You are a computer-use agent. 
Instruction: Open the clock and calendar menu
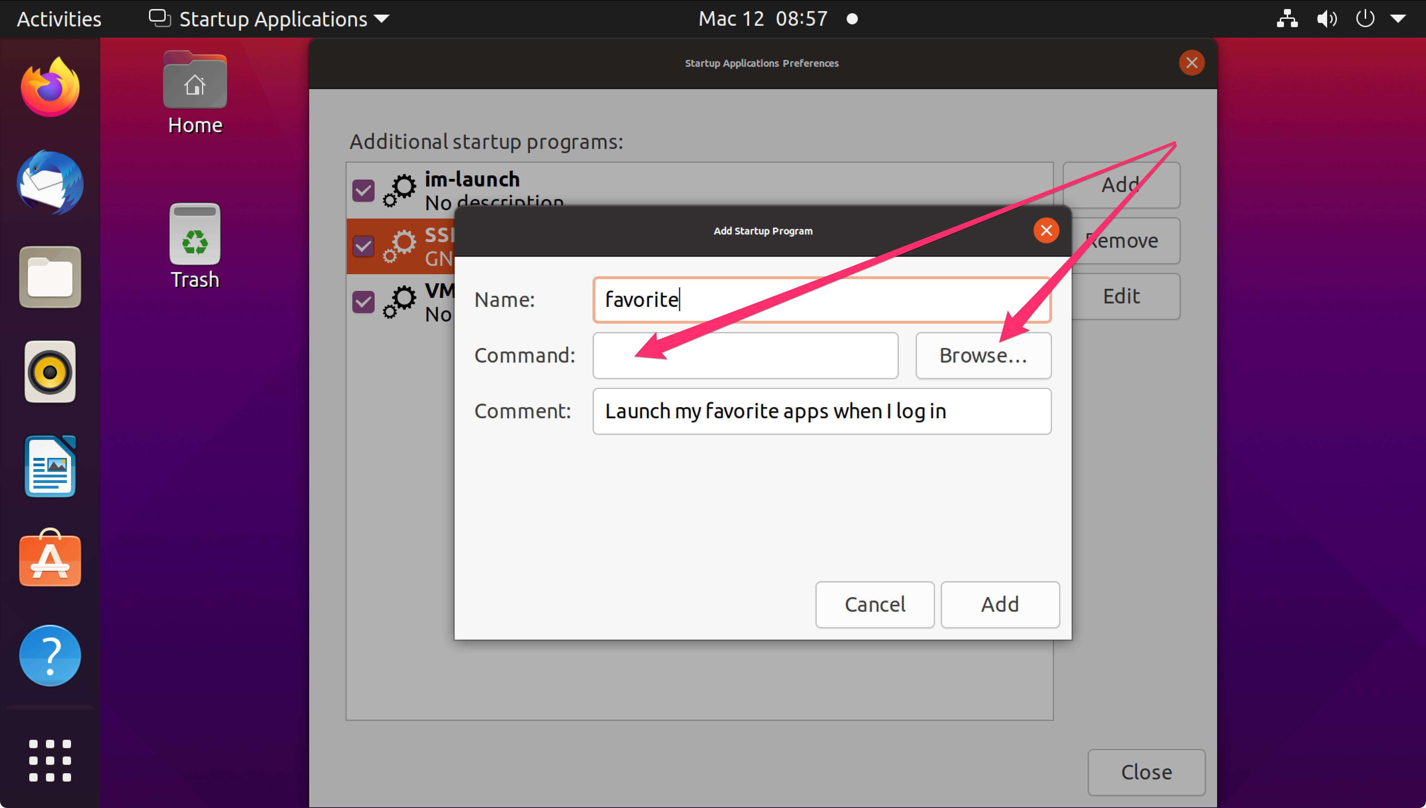tap(763, 19)
